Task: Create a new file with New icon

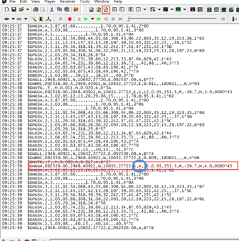Action: pos(7,9)
